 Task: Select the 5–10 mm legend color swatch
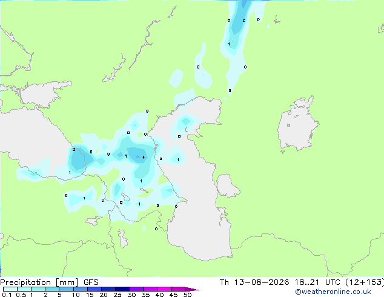66,289
